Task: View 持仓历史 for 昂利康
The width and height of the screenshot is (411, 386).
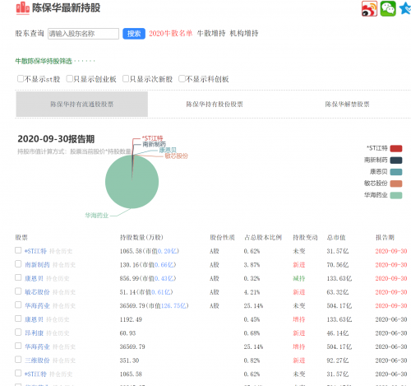Action: [x=58, y=333]
